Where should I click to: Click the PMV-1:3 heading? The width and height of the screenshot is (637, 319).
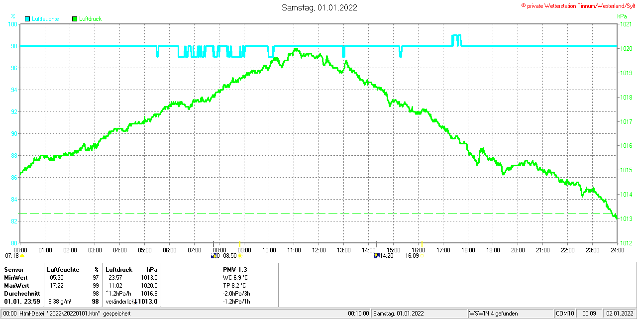coord(235,269)
